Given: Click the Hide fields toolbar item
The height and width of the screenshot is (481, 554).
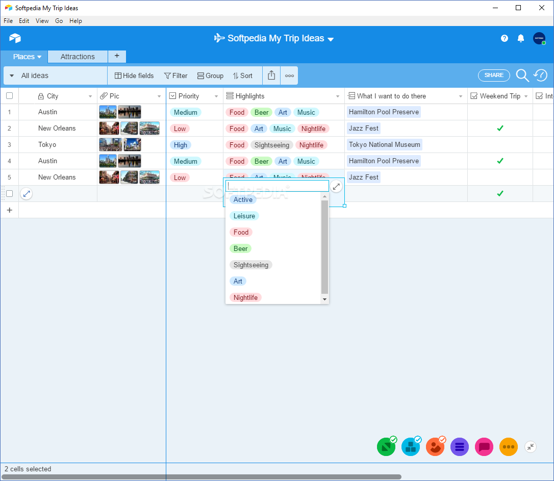Looking at the screenshot, I should point(134,75).
